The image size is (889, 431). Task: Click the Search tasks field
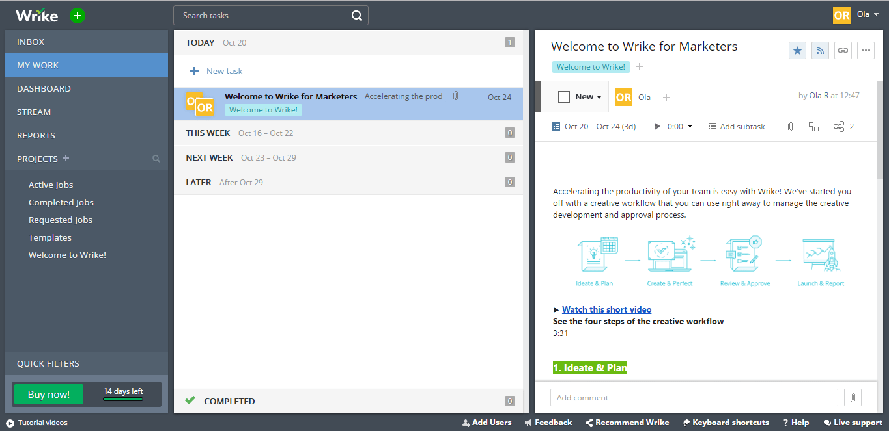pyautogui.click(x=271, y=16)
